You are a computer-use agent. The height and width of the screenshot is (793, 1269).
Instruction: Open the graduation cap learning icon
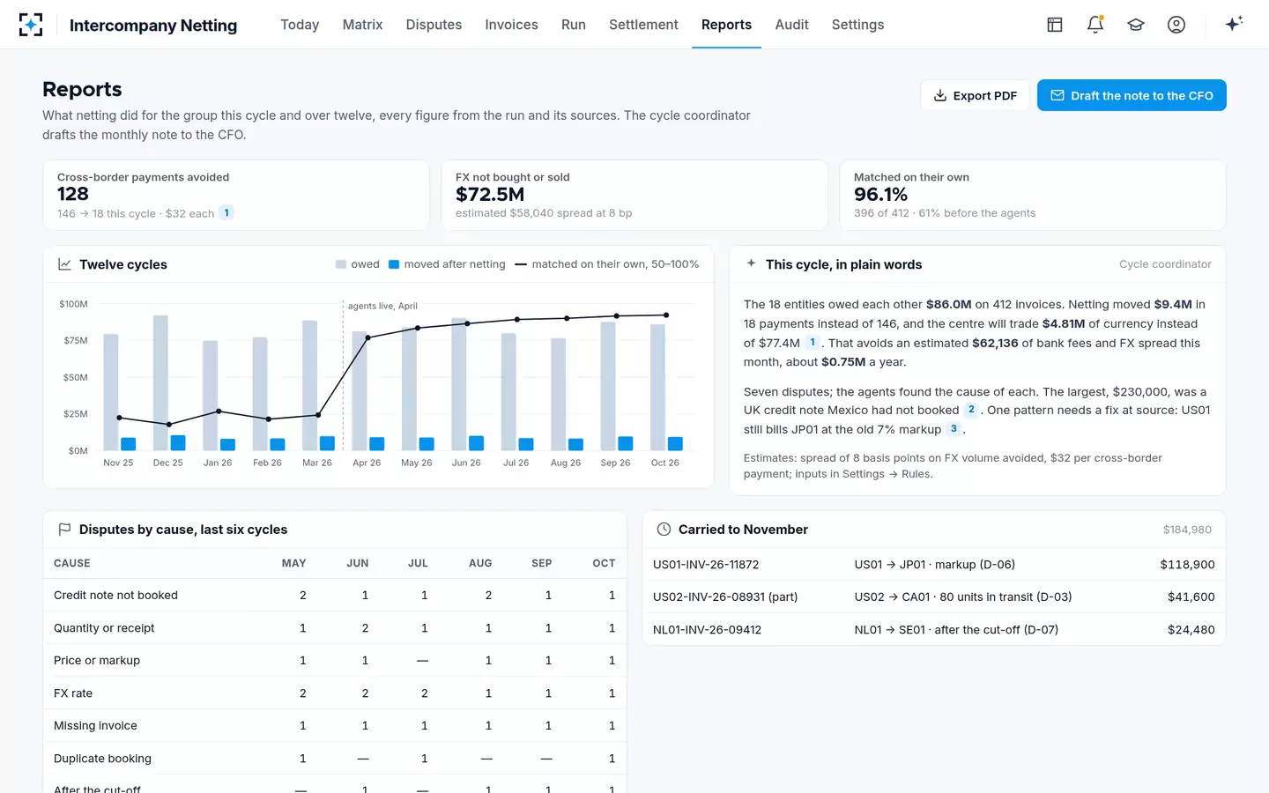point(1136,25)
